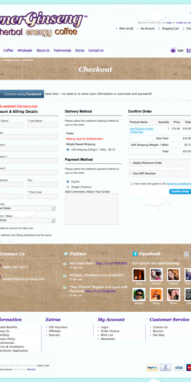Image resolution: width=191 pixels, height=382 pixels.
Task: Open the shopping cart basket icon
Action: [173, 51]
